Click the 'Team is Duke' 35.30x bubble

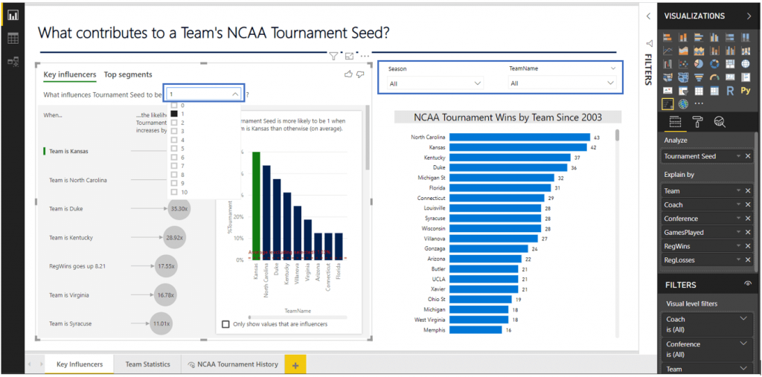coord(179,209)
